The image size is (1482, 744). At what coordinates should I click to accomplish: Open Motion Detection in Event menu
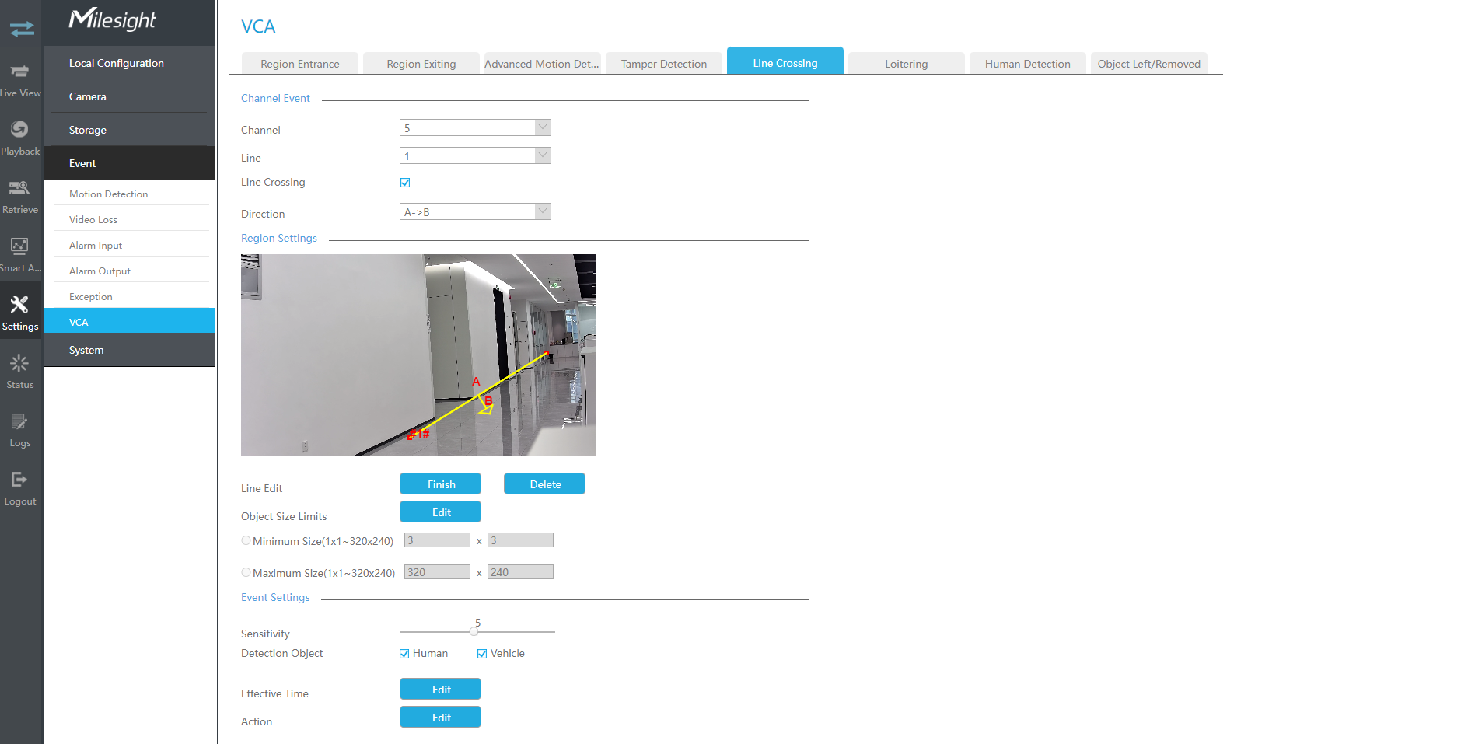[108, 194]
